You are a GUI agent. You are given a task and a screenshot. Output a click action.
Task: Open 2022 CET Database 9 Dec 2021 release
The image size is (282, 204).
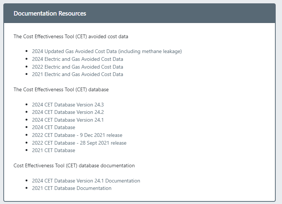click(77, 135)
